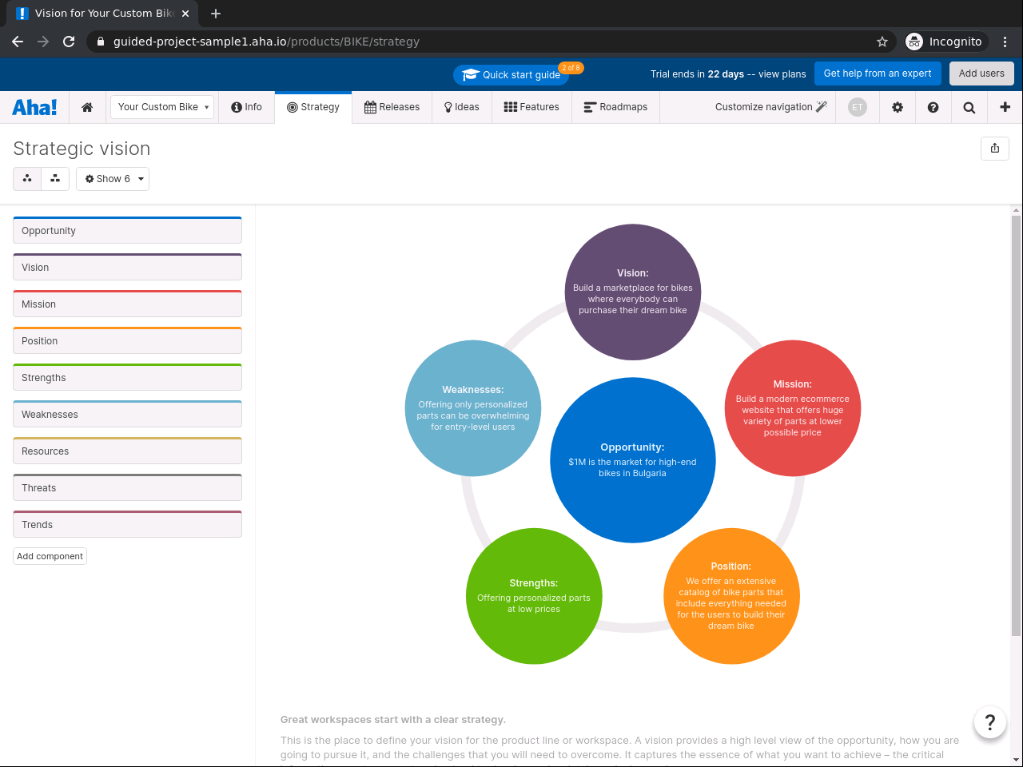The image size is (1023, 767).
Task: Go to the Ideas tab
Action: click(x=462, y=107)
